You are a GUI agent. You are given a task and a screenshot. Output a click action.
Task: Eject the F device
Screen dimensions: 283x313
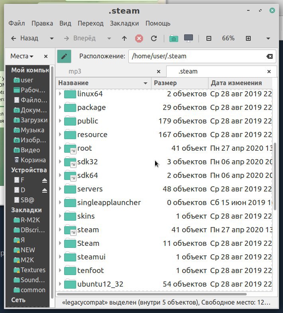[x=45, y=180]
